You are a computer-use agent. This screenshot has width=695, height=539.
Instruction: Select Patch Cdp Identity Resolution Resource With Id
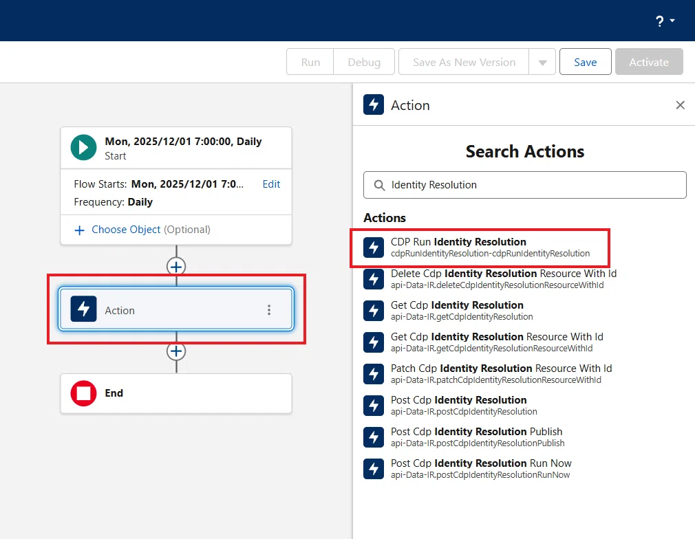click(502, 368)
